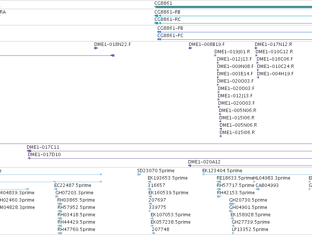Screen dimensions: 312x235
Task: Click the DME1-018N22.F feature label
Action: pos(113,44)
